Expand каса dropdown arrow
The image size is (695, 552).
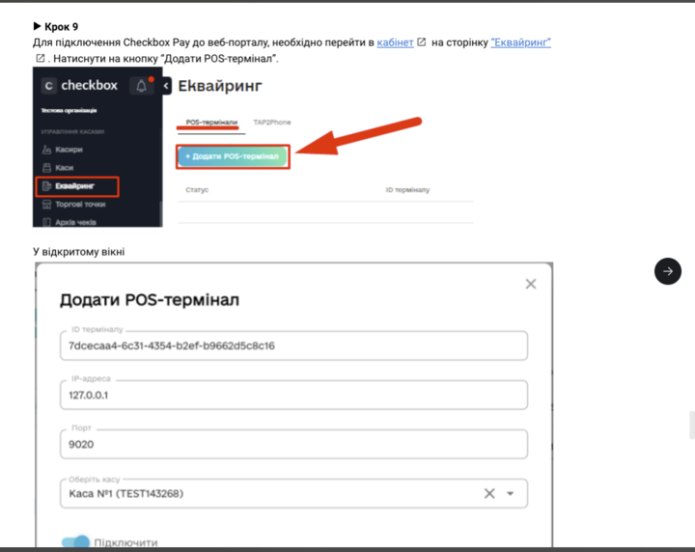click(511, 493)
